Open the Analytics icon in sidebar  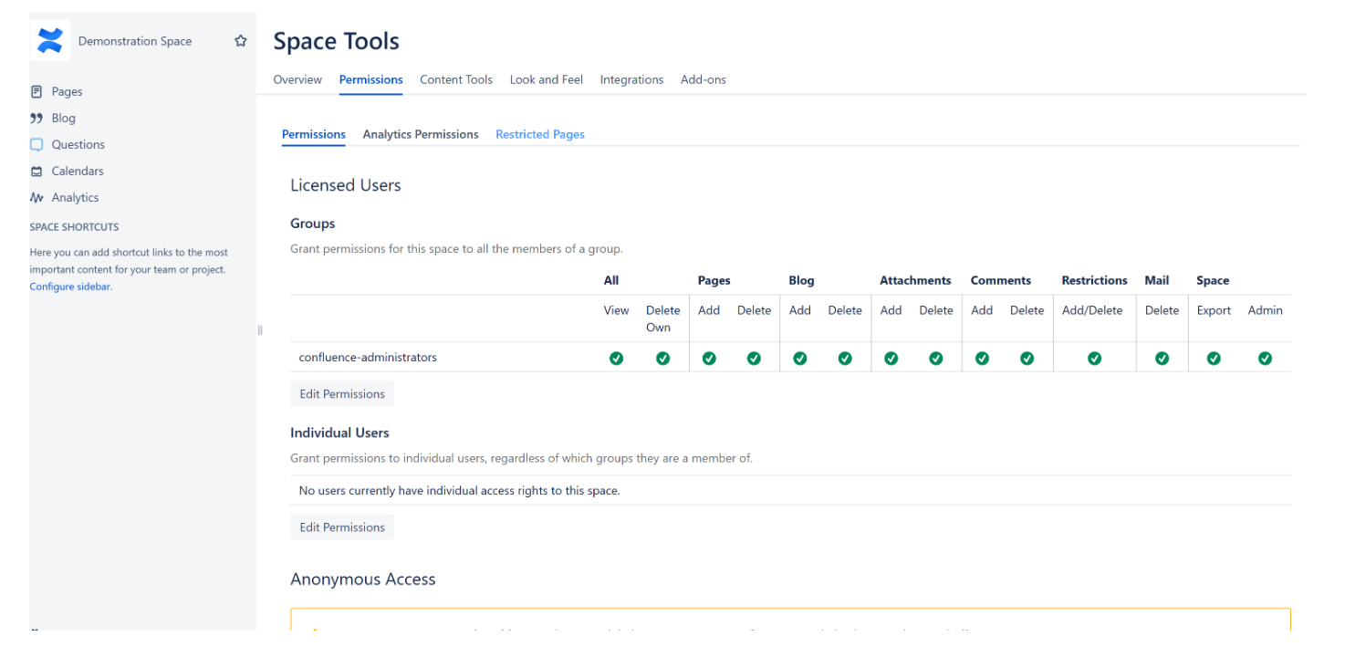tap(36, 197)
